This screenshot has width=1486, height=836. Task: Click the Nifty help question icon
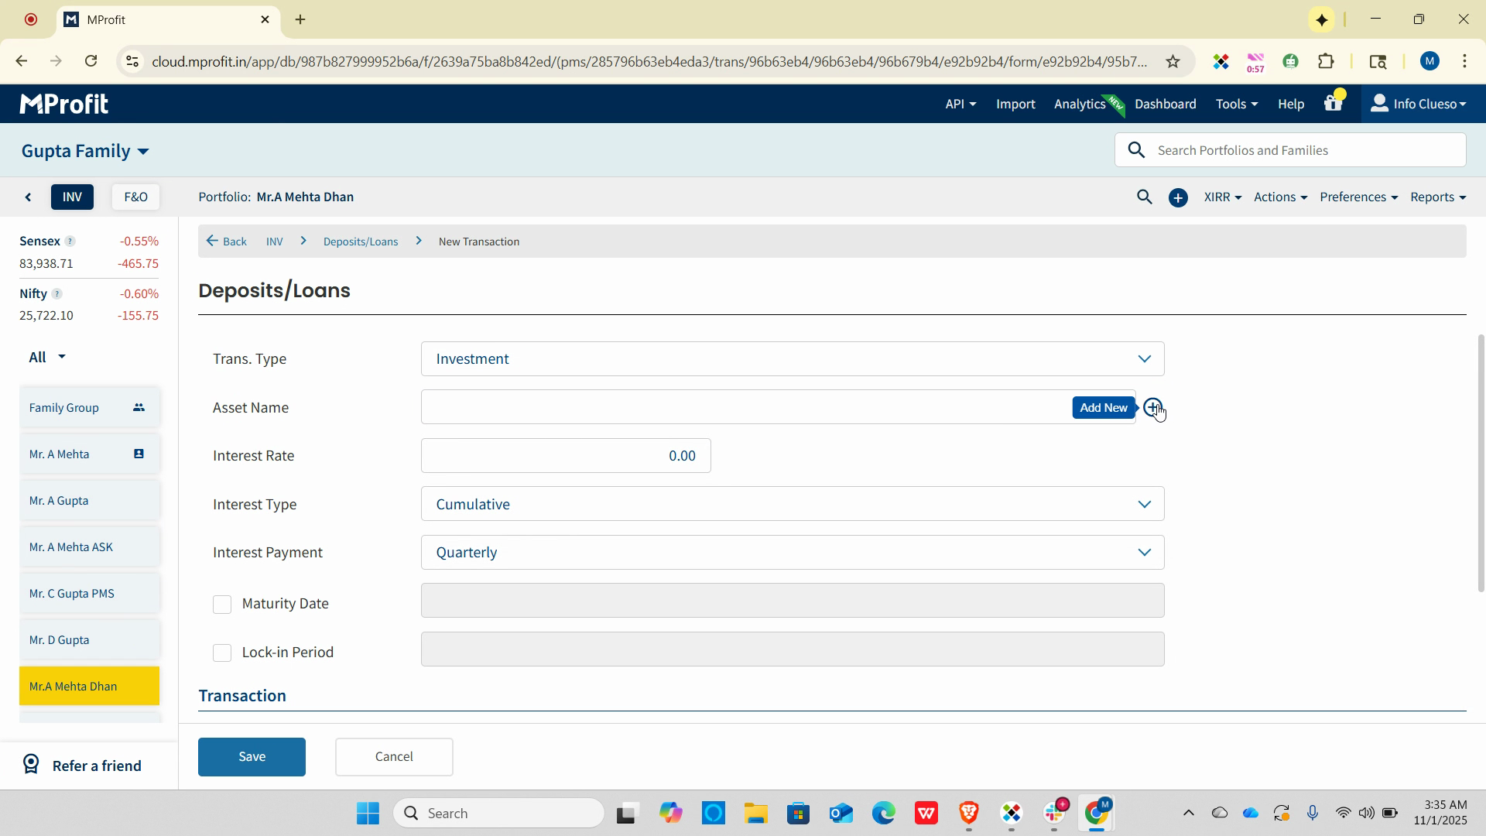pos(56,294)
